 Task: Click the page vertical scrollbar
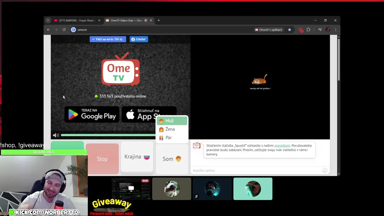pos(339,60)
